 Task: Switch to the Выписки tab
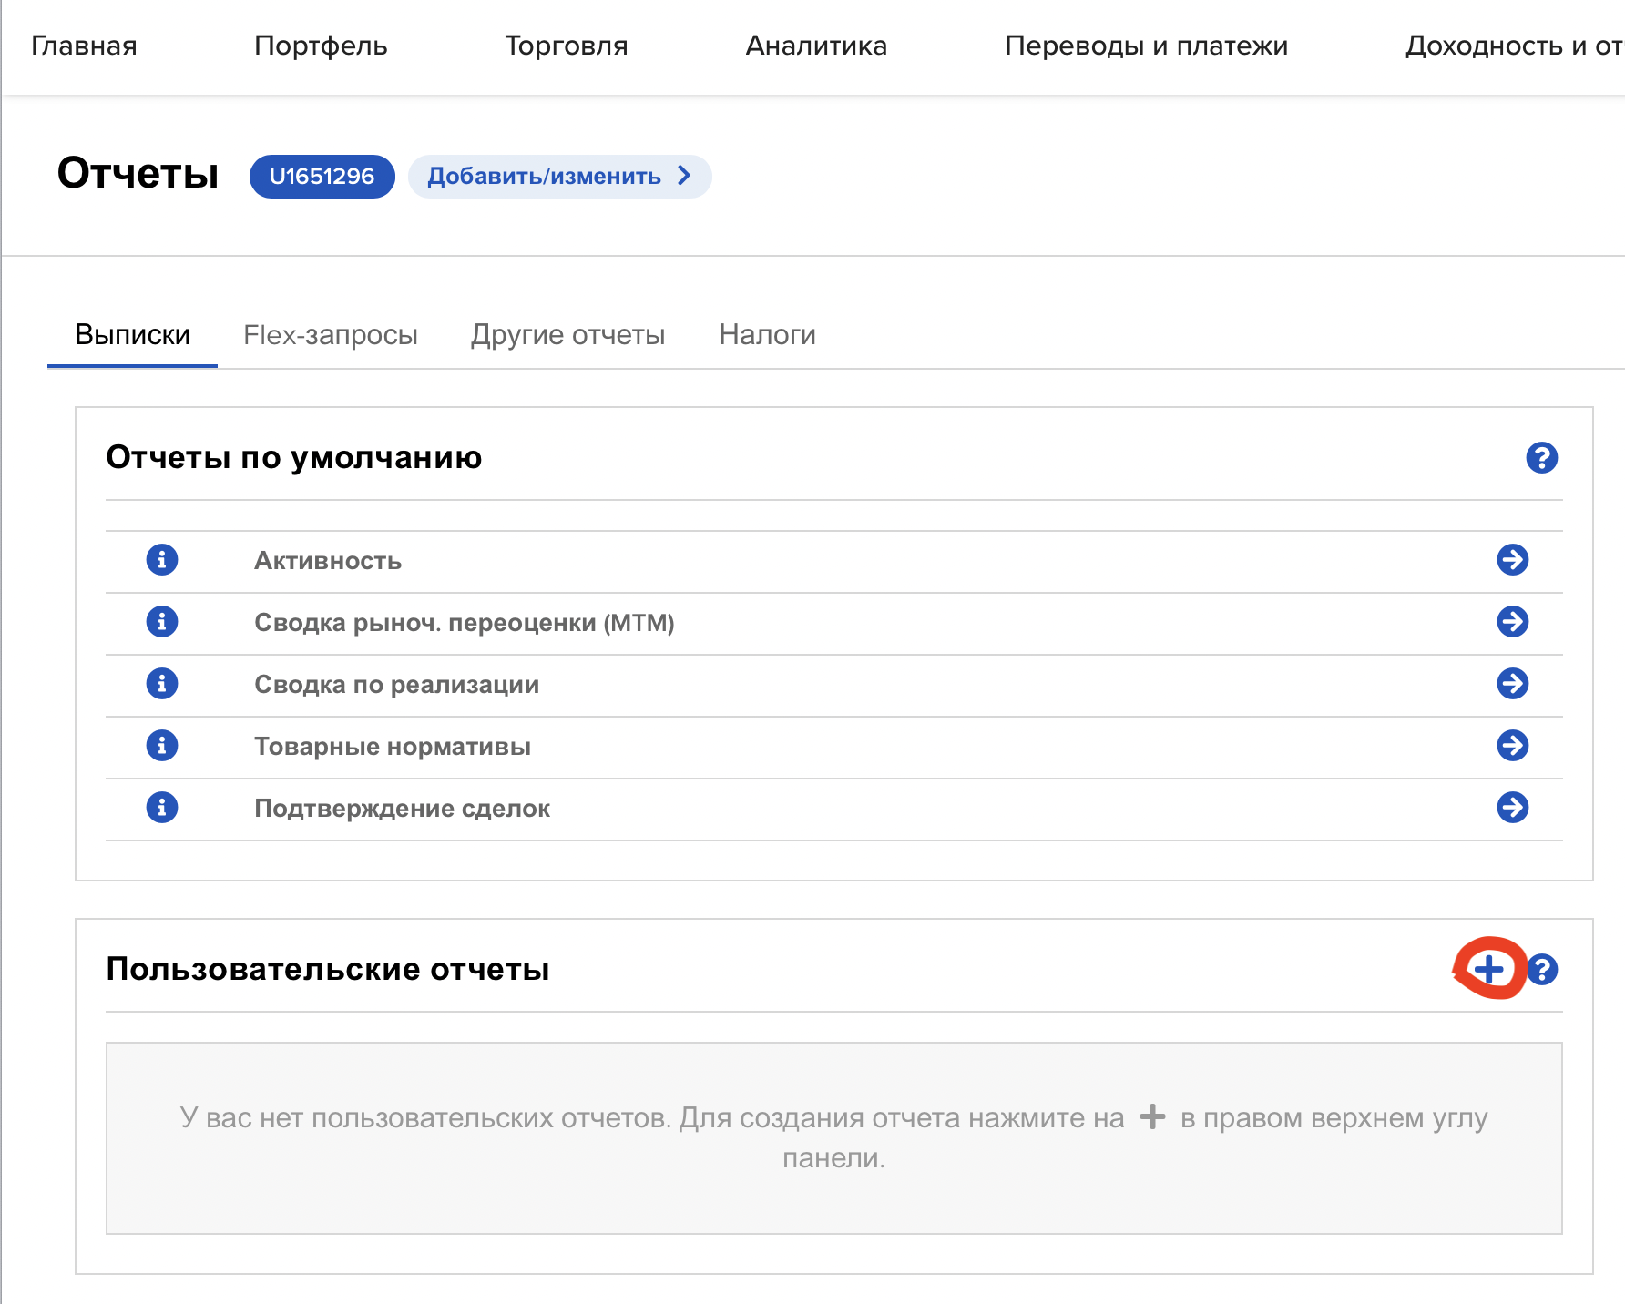[132, 335]
